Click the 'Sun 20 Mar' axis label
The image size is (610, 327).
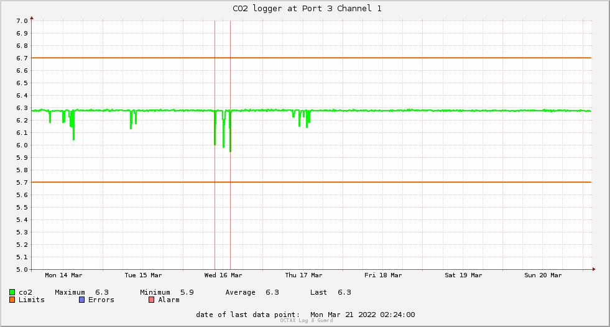[543, 275]
